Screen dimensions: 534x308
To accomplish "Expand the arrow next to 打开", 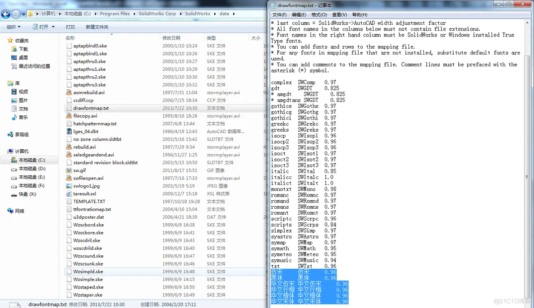I will (x=53, y=27).
